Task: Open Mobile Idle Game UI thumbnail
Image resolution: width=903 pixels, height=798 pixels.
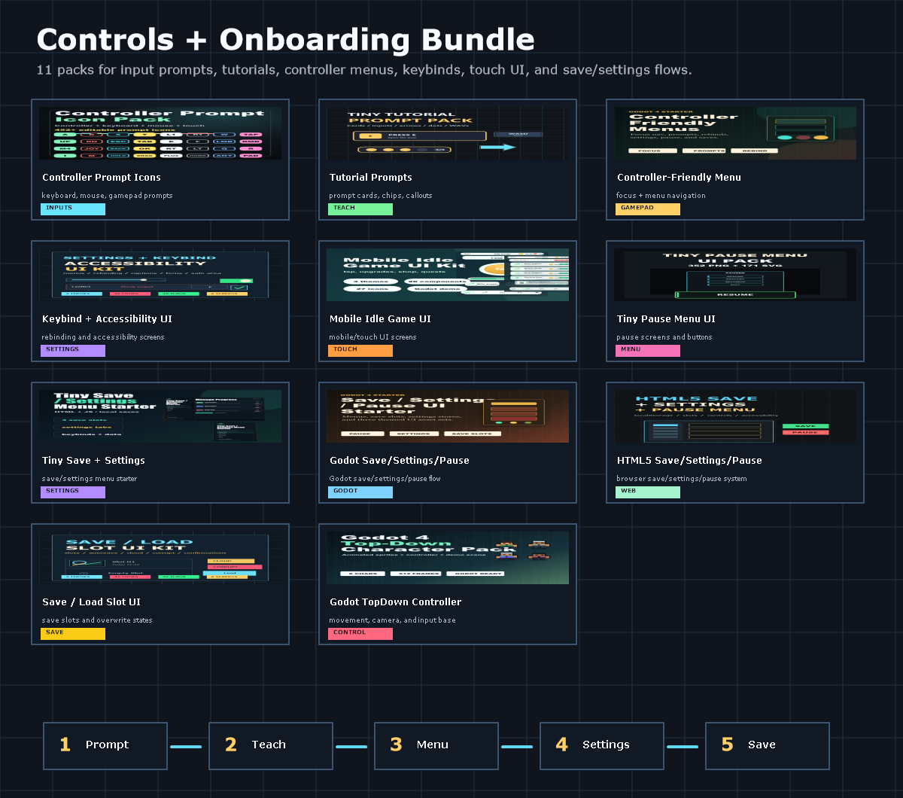Action: 448,275
